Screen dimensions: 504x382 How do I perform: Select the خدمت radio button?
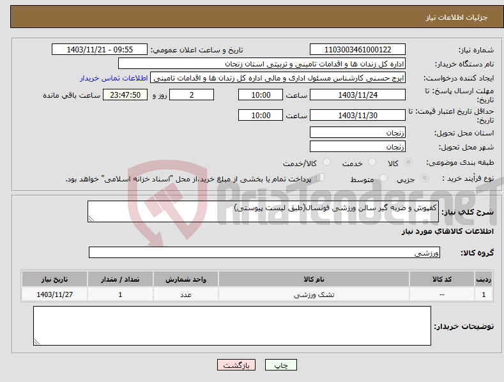pyautogui.click(x=372, y=162)
